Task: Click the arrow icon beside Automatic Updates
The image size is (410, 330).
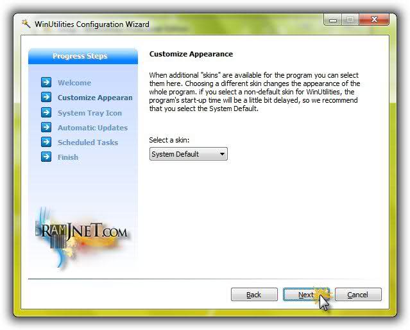Action: pos(46,127)
